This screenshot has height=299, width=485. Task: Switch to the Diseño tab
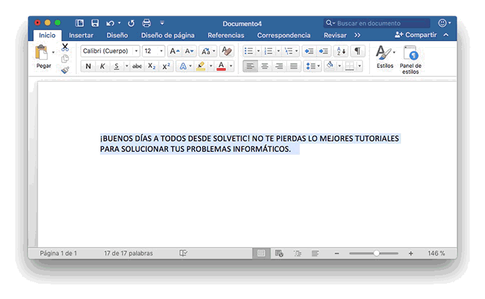click(x=117, y=35)
